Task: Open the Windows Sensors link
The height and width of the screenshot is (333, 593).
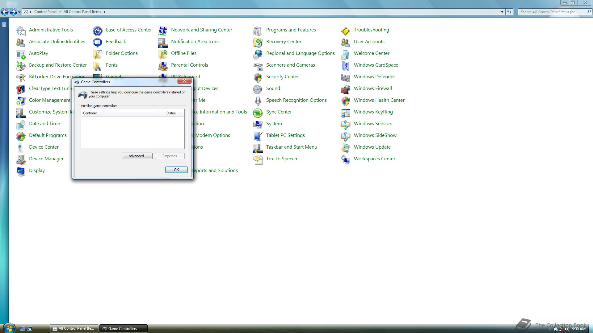Action: coord(373,124)
